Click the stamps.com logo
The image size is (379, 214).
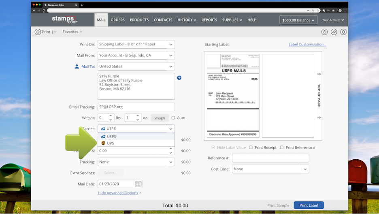(64, 19)
